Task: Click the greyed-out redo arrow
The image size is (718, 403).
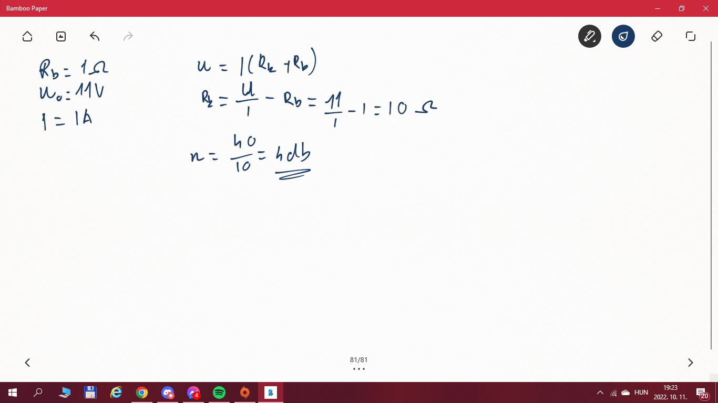Action: point(128,36)
